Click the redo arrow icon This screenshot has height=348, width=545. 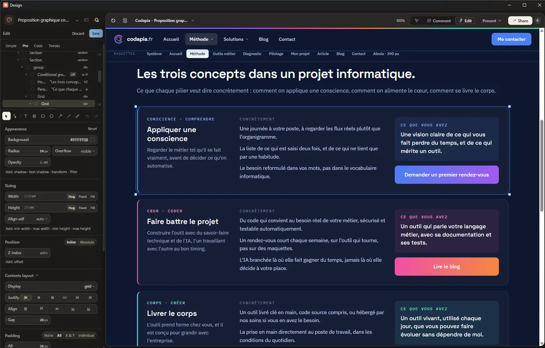point(96,116)
